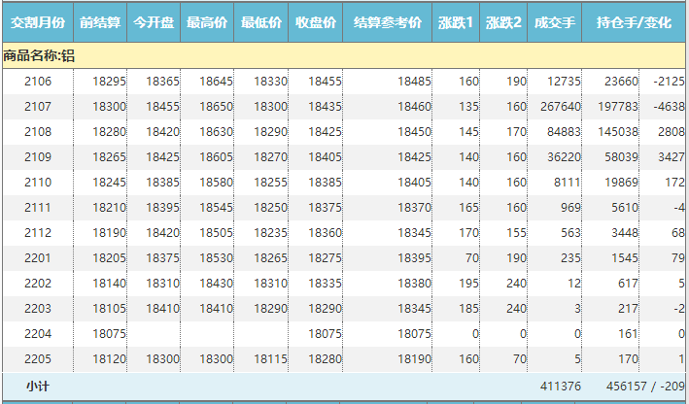Select the 涨跌1 column header
This screenshot has height=404, width=689.
click(x=455, y=21)
